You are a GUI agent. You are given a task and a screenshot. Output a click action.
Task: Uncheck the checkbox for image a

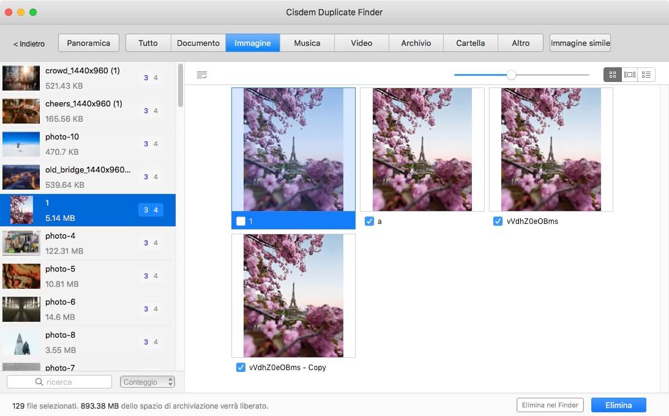coord(369,221)
